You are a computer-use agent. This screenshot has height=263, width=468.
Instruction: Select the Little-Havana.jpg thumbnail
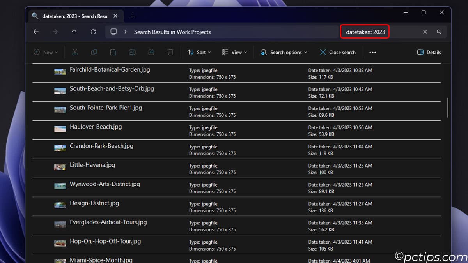60,167
